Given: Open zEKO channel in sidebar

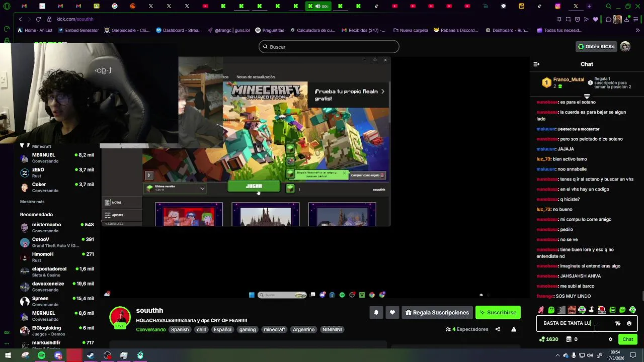Looking at the screenshot, I should [56, 172].
